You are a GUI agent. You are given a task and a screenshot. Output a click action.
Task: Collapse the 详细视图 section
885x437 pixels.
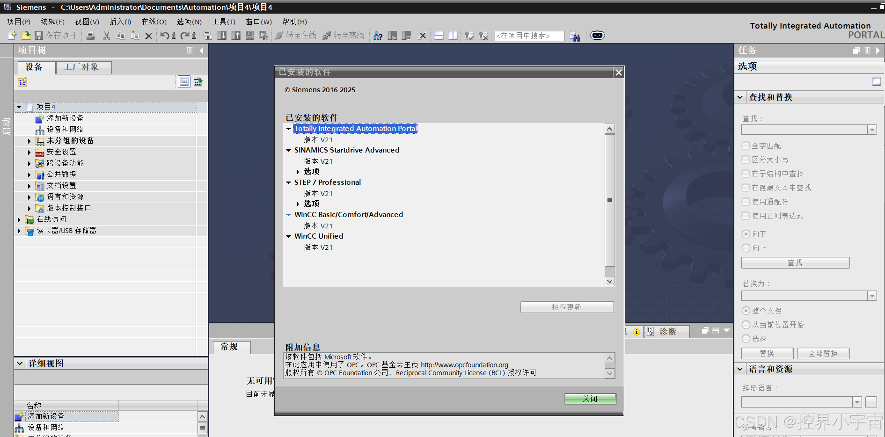pyautogui.click(x=20, y=364)
